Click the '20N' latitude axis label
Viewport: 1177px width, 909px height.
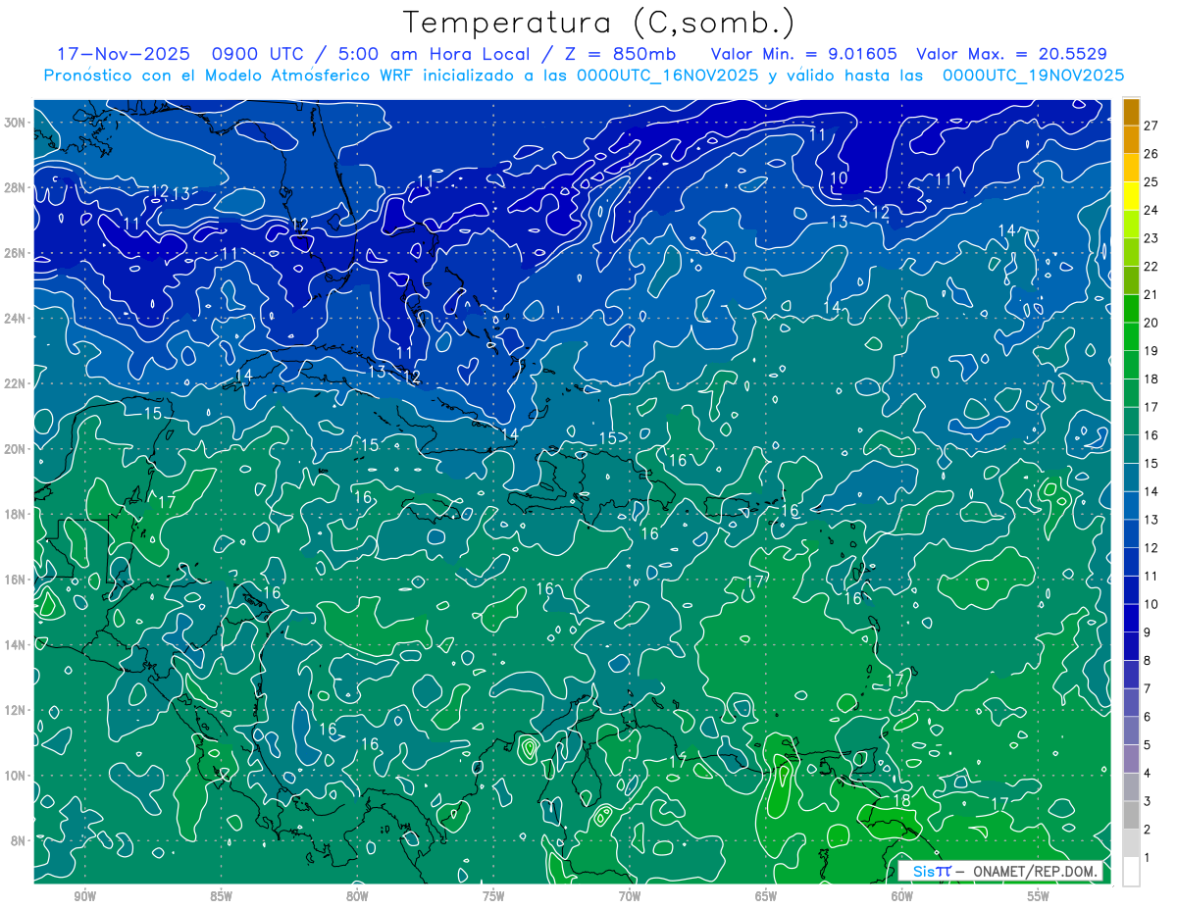coord(17,449)
